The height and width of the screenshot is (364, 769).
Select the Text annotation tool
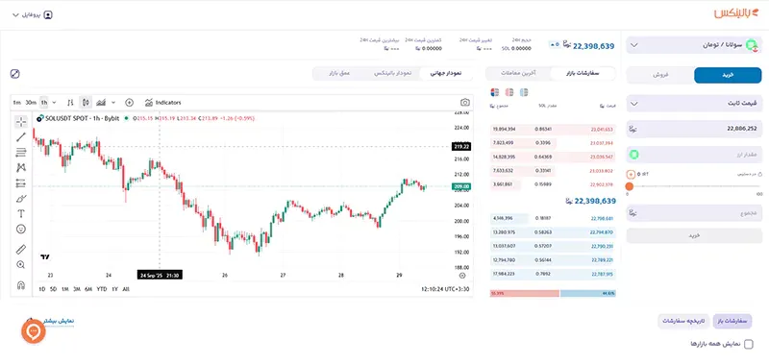(20, 213)
